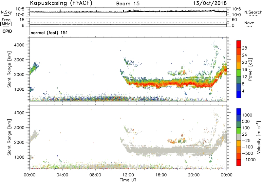Click red backscatter band near 16:00 in Power panel

click(x=161, y=84)
